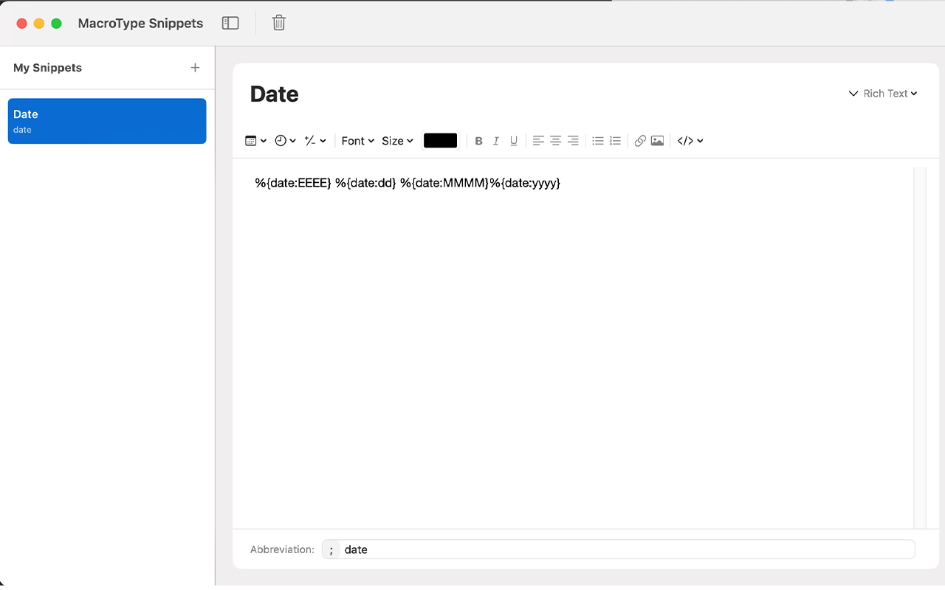This screenshot has height=590, width=945.
Task: Apply a bulleted list to the snippet
Action: click(598, 140)
